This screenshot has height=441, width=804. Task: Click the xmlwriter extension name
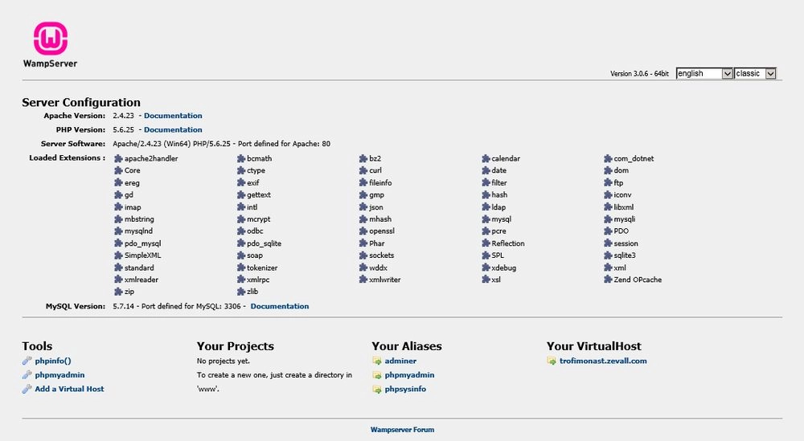tap(384, 280)
